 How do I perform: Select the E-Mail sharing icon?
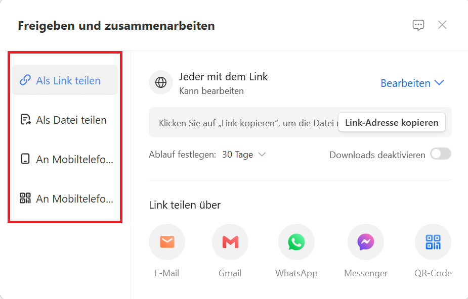pyautogui.click(x=167, y=242)
